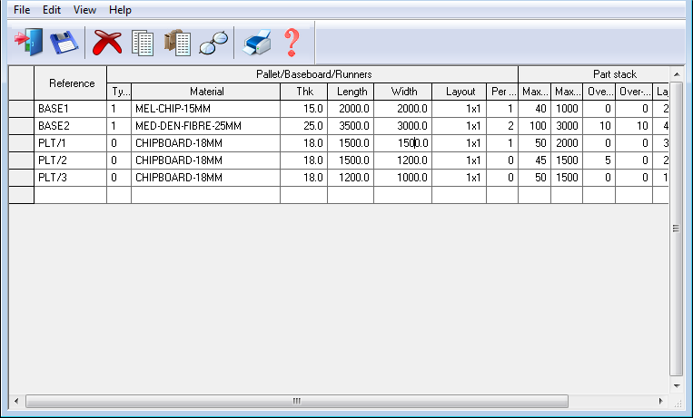This screenshot has width=693, height=418.
Task: Click CHIPBOARD-18MM material in PLT/3 row
Action: (206, 178)
